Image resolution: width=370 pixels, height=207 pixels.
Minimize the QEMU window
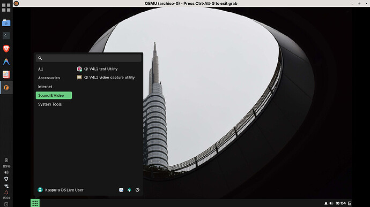352,4
